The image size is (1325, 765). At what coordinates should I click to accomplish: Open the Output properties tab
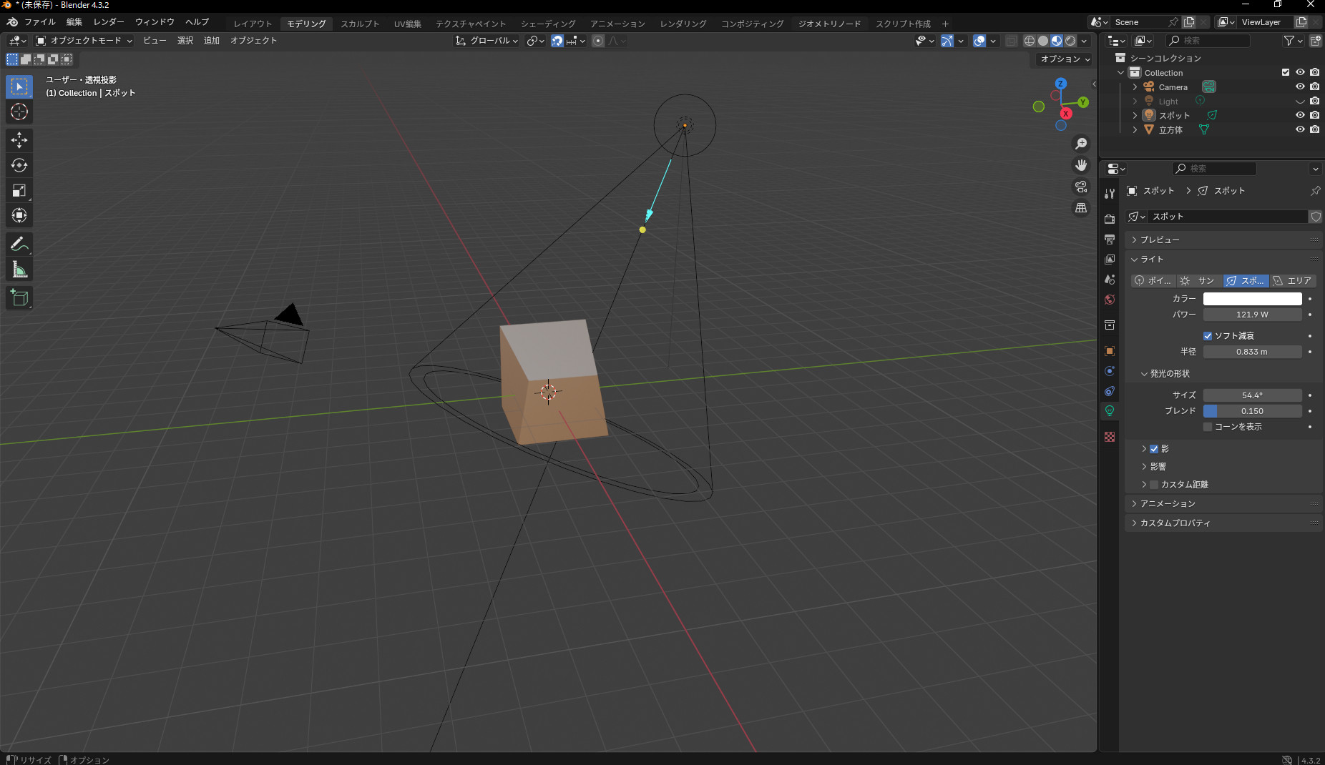[1110, 239]
